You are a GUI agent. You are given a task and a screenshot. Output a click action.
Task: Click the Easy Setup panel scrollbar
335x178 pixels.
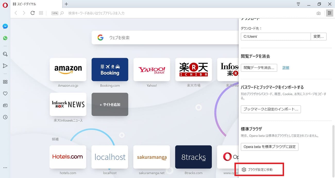point(333,142)
